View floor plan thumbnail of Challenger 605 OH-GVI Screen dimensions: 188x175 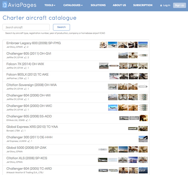click(x=143, y=55)
